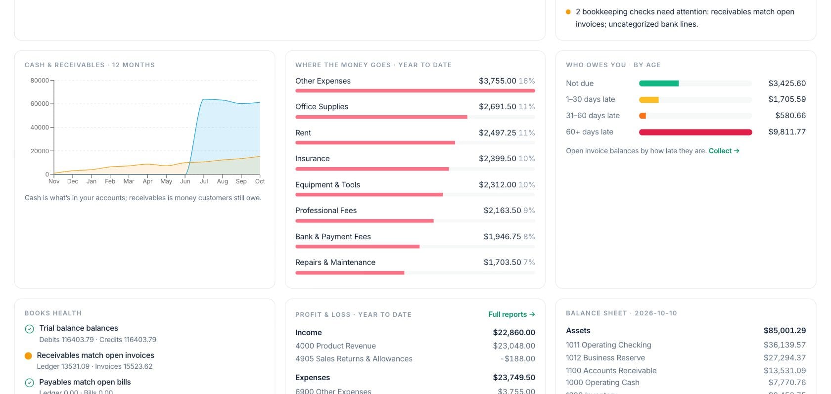The width and height of the screenshot is (831, 394).
Task: Click the Other Expenses $3,755.00 amount
Action: click(x=497, y=81)
